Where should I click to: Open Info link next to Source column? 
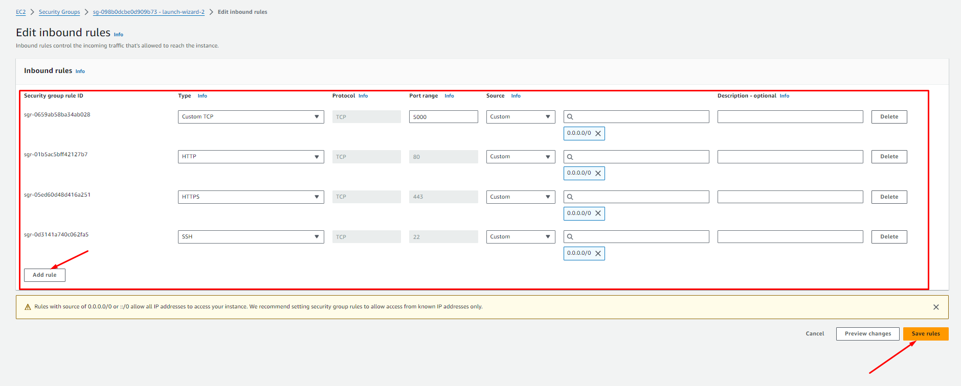click(x=516, y=96)
